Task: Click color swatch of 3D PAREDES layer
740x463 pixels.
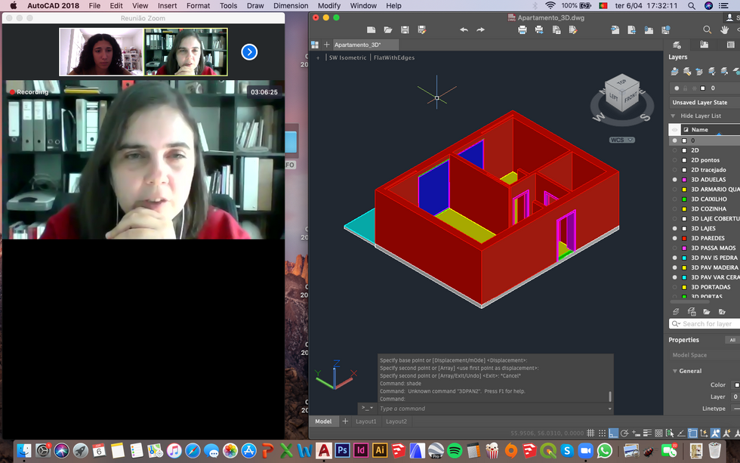Action: click(x=684, y=239)
